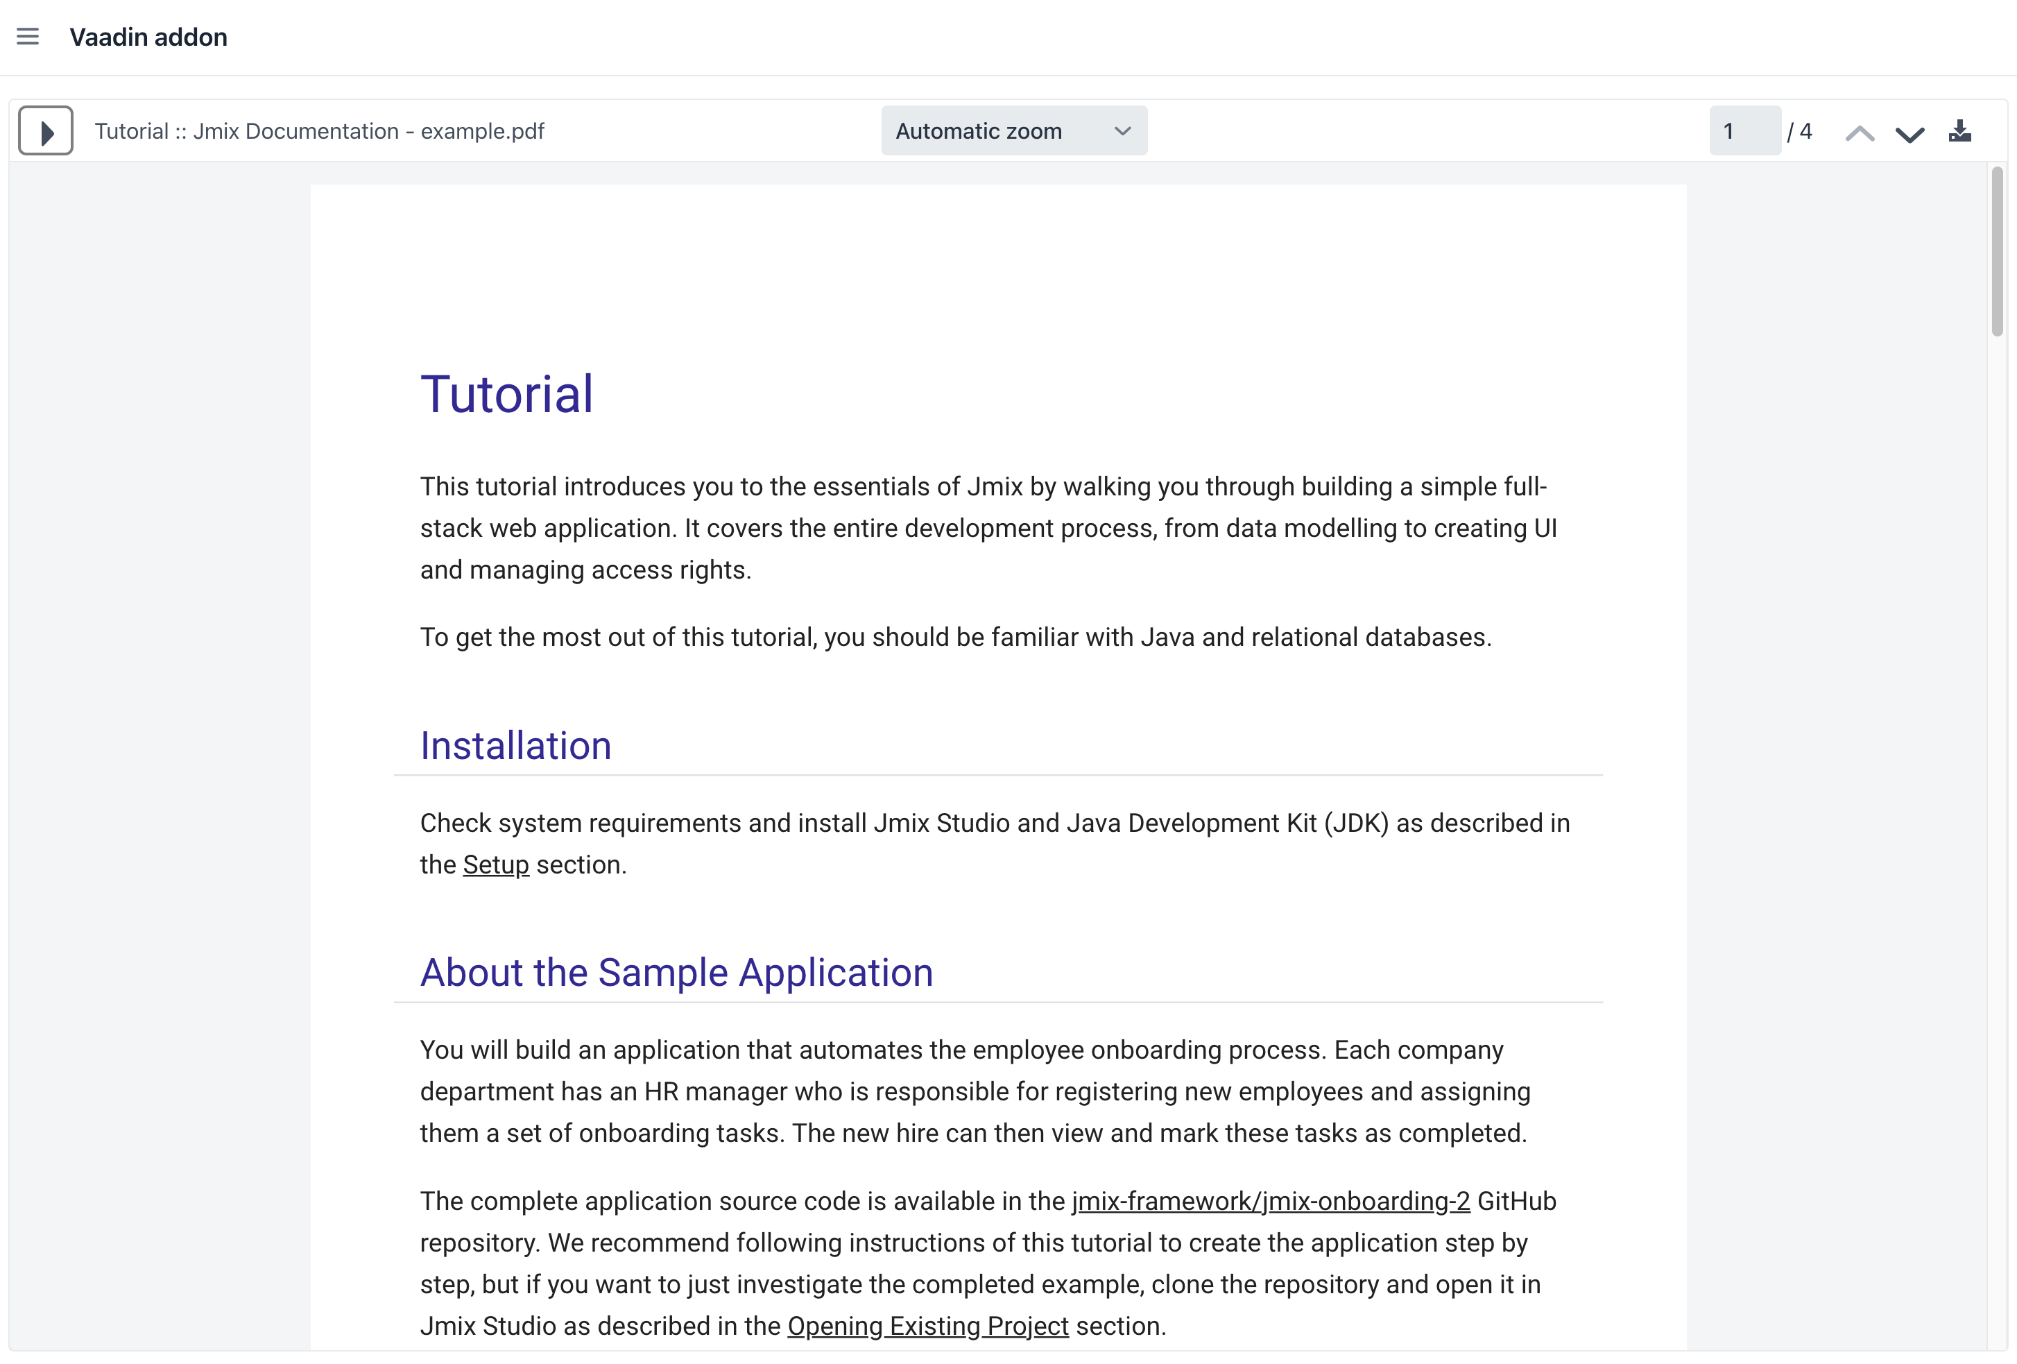Select the Vaadin addon header title
The width and height of the screenshot is (2017, 1364).
149,37
